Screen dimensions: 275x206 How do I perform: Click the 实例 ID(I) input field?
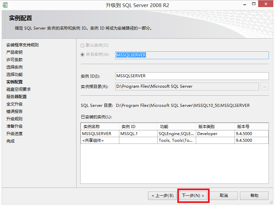click(192, 76)
